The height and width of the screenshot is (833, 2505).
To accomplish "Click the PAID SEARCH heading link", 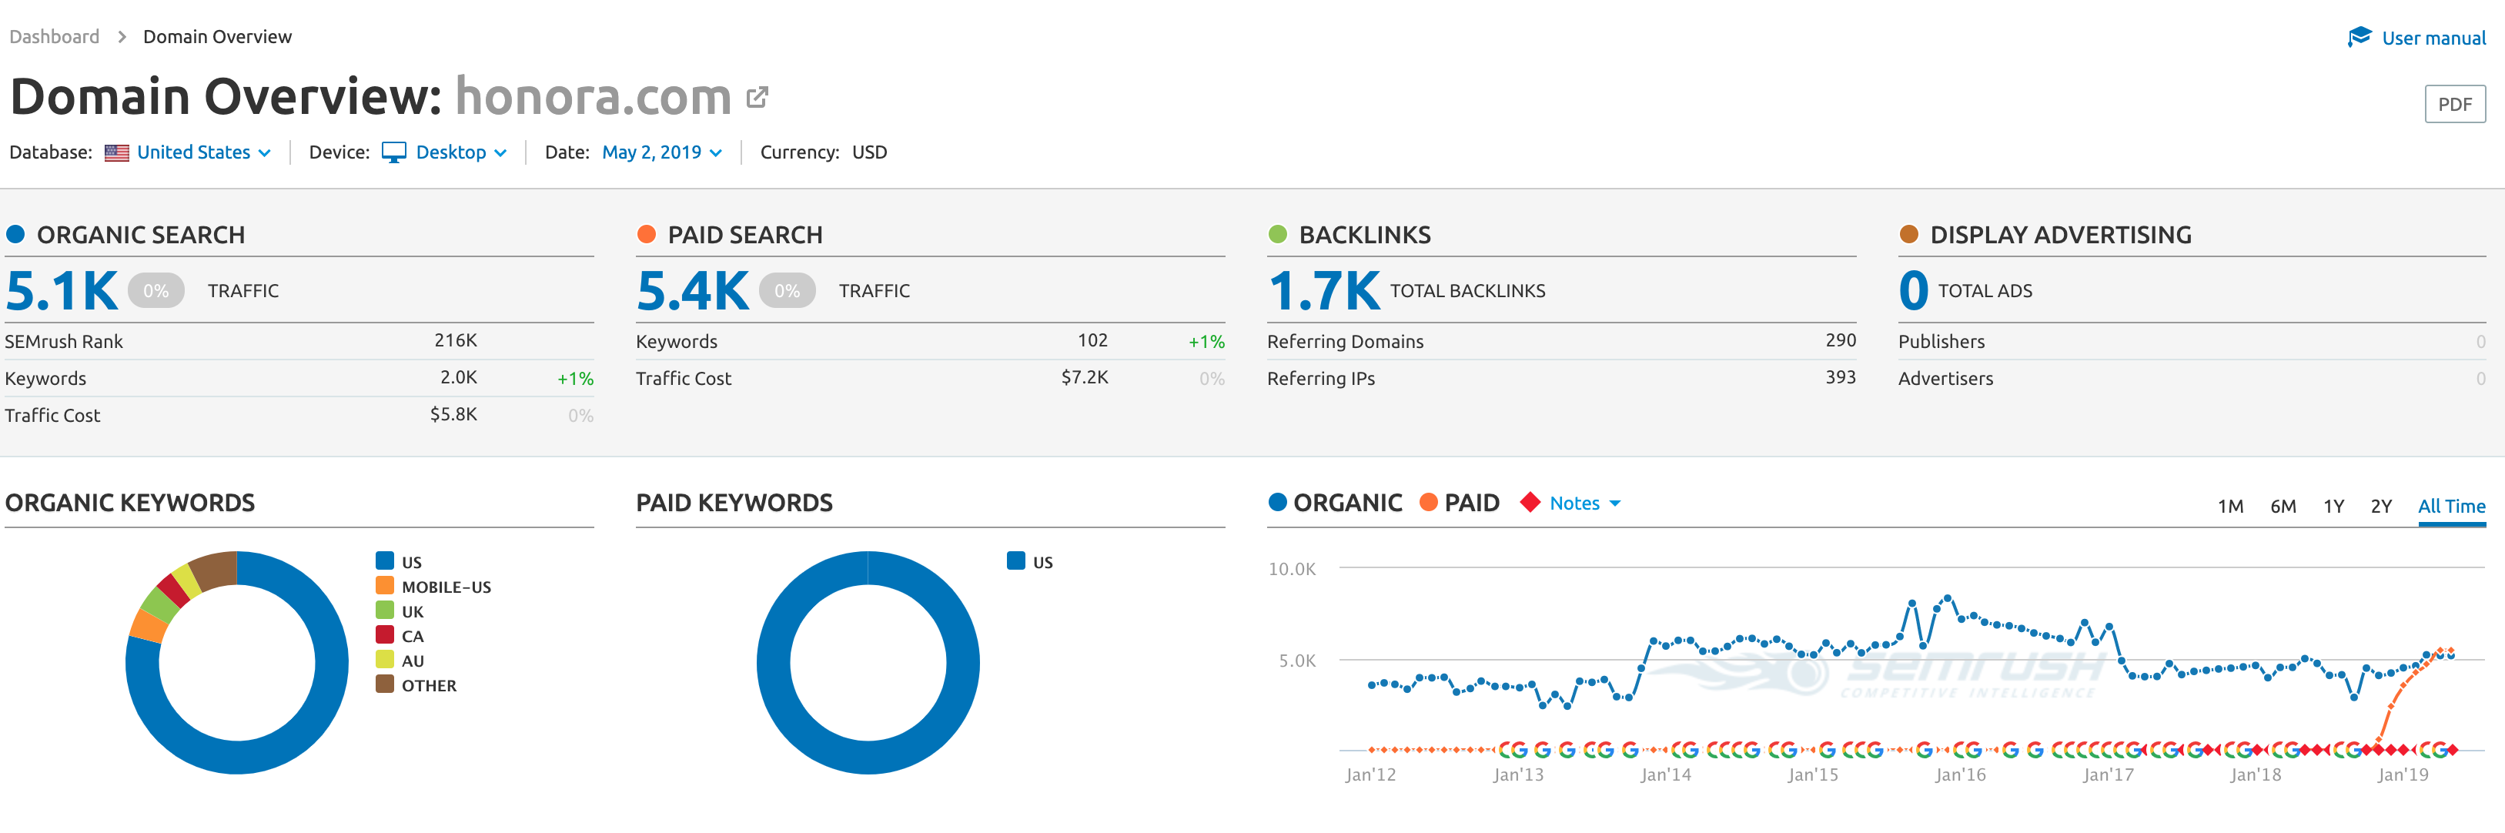I will 745,234.
